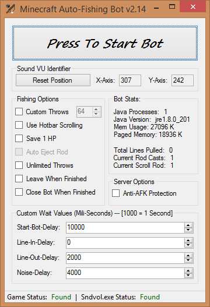This screenshot has height=307, width=210.
Task: Increase Line-In-Delay with the up arrow
Action: pos(188,240)
